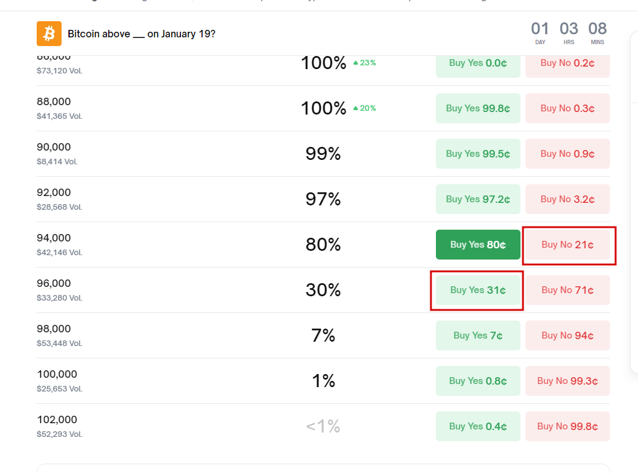Buy No at 94¢ for 98,000
The image size is (638, 473).
(x=567, y=335)
